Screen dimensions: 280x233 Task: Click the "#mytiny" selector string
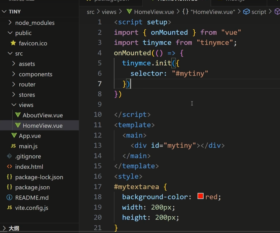[190, 73]
